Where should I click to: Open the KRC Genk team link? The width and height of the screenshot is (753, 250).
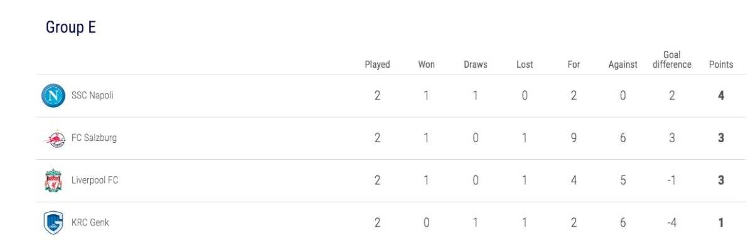coord(90,222)
